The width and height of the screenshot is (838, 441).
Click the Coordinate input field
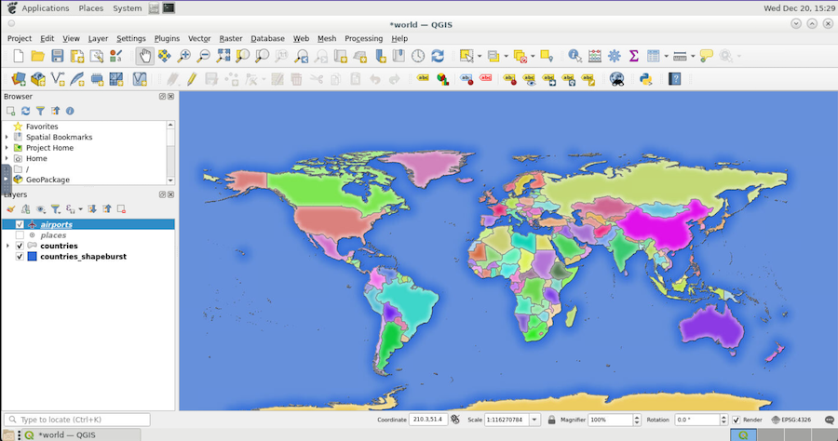click(428, 420)
